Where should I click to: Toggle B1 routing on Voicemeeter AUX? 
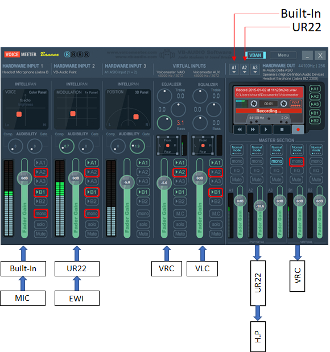click(x=216, y=192)
